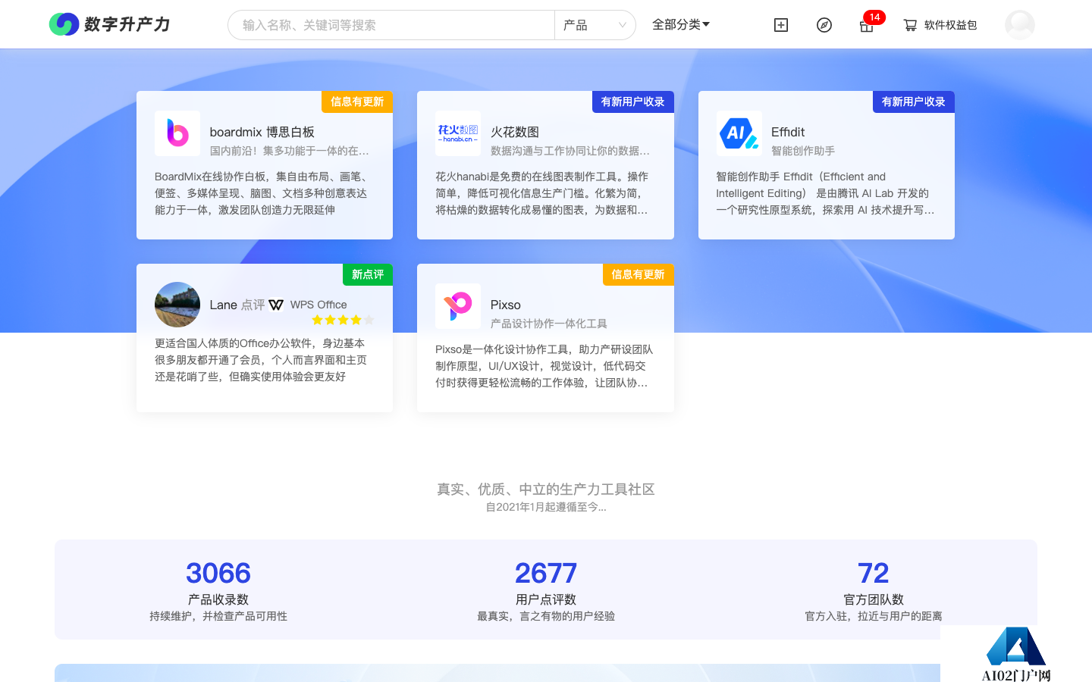Screen dimensions: 1092x682
Task: Open the 数字生产力 site logo
Action: click(x=110, y=24)
